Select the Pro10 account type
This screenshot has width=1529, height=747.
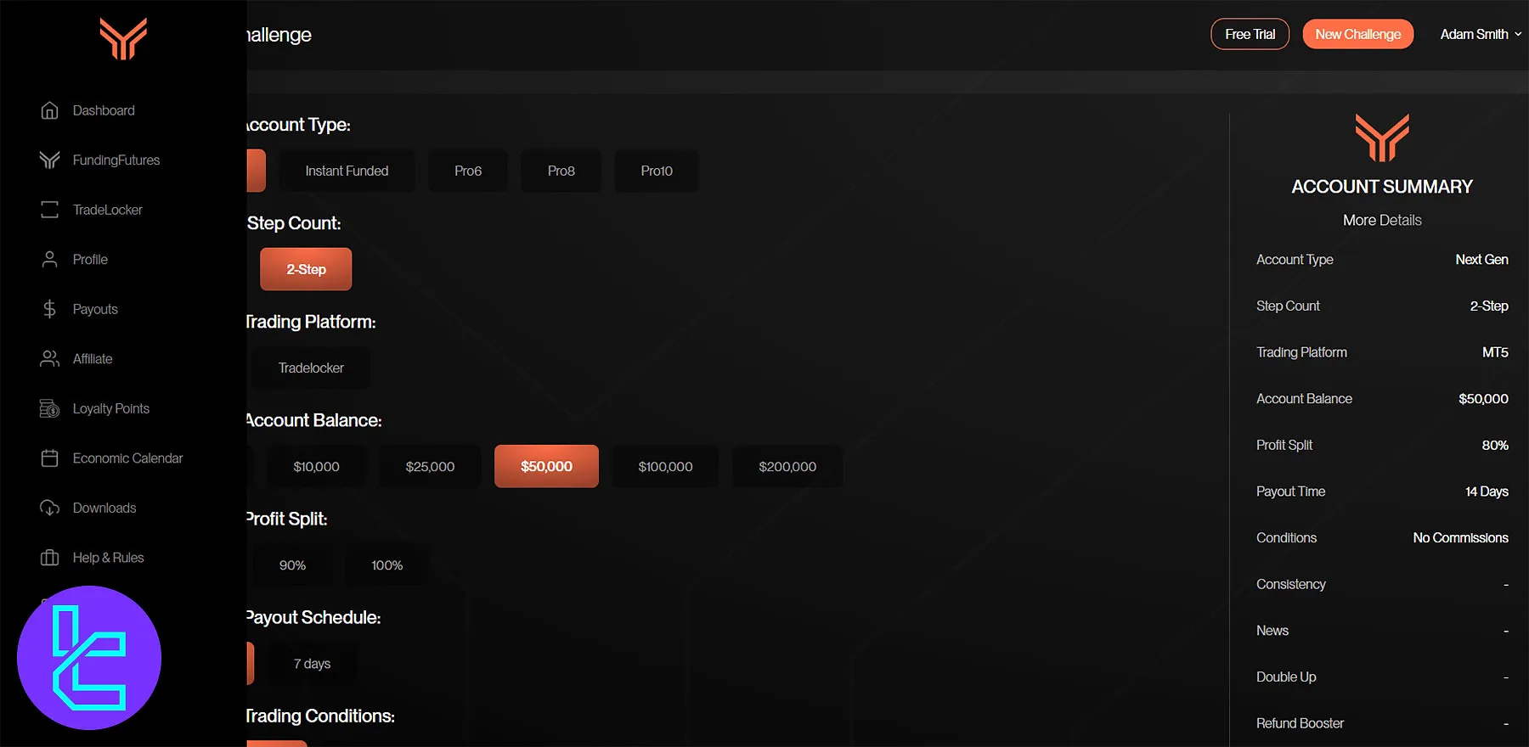tap(656, 171)
